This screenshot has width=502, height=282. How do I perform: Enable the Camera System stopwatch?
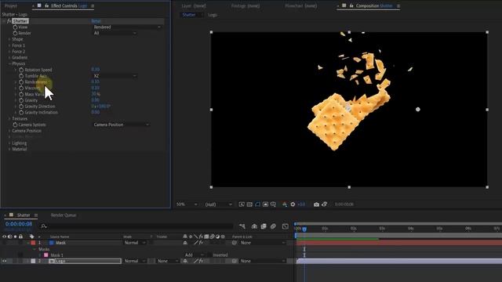(x=15, y=125)
